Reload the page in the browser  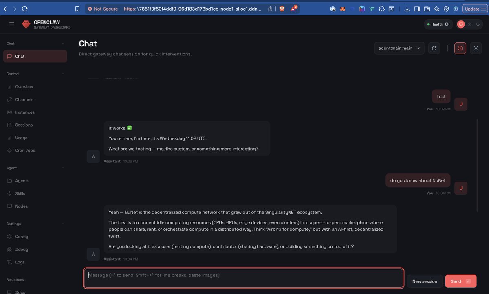tap(25, 9)
